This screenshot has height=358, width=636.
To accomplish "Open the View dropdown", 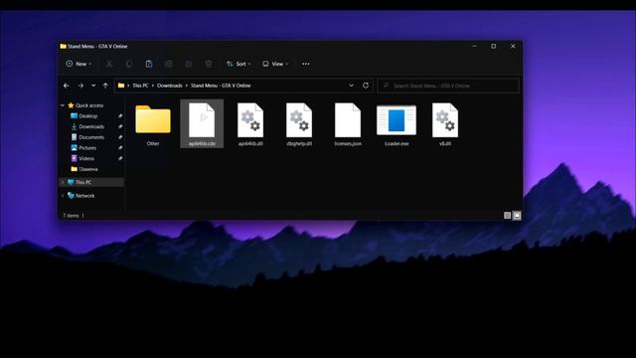I will tap(275, 64).
